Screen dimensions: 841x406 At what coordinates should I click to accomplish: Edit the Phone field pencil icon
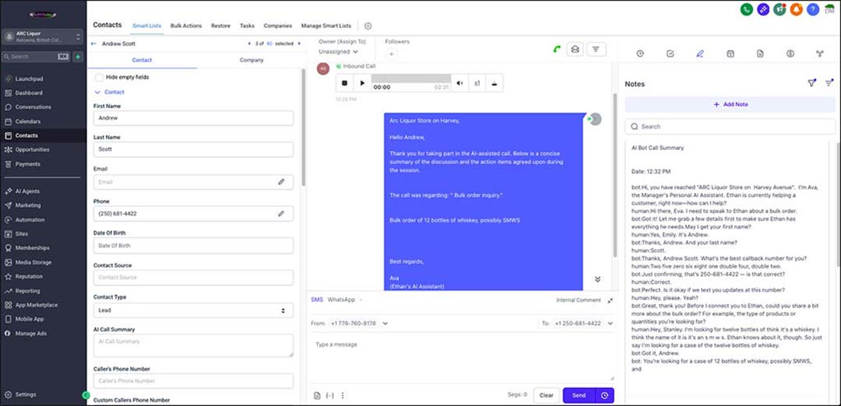pos(281,214)
